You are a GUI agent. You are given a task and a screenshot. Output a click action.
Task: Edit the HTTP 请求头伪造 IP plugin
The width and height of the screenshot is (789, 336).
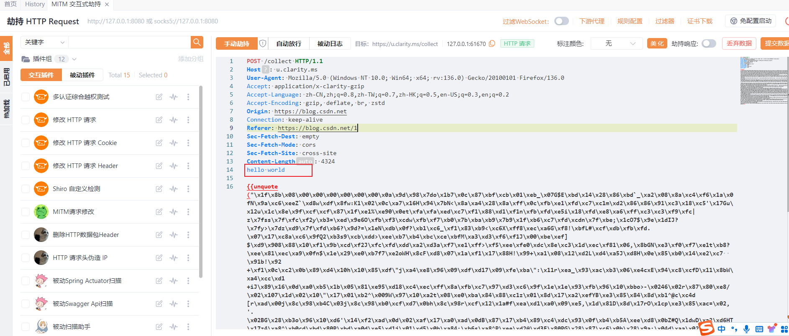pyautogui.click(x=159, y=258)
